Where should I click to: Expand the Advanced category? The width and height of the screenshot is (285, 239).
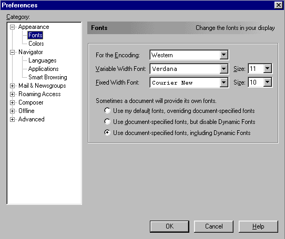[13, 119]
